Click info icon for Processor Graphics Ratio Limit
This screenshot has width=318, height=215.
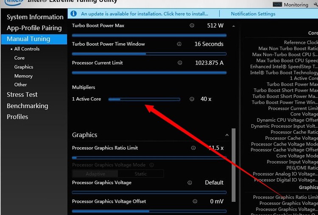(x=193, y=148)
